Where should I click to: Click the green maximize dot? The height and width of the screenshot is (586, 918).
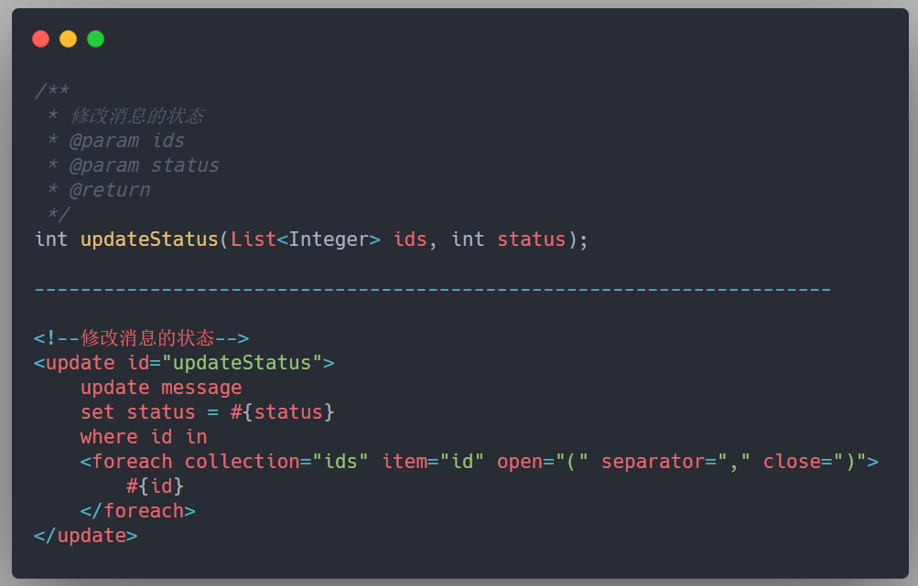[95, 39]
